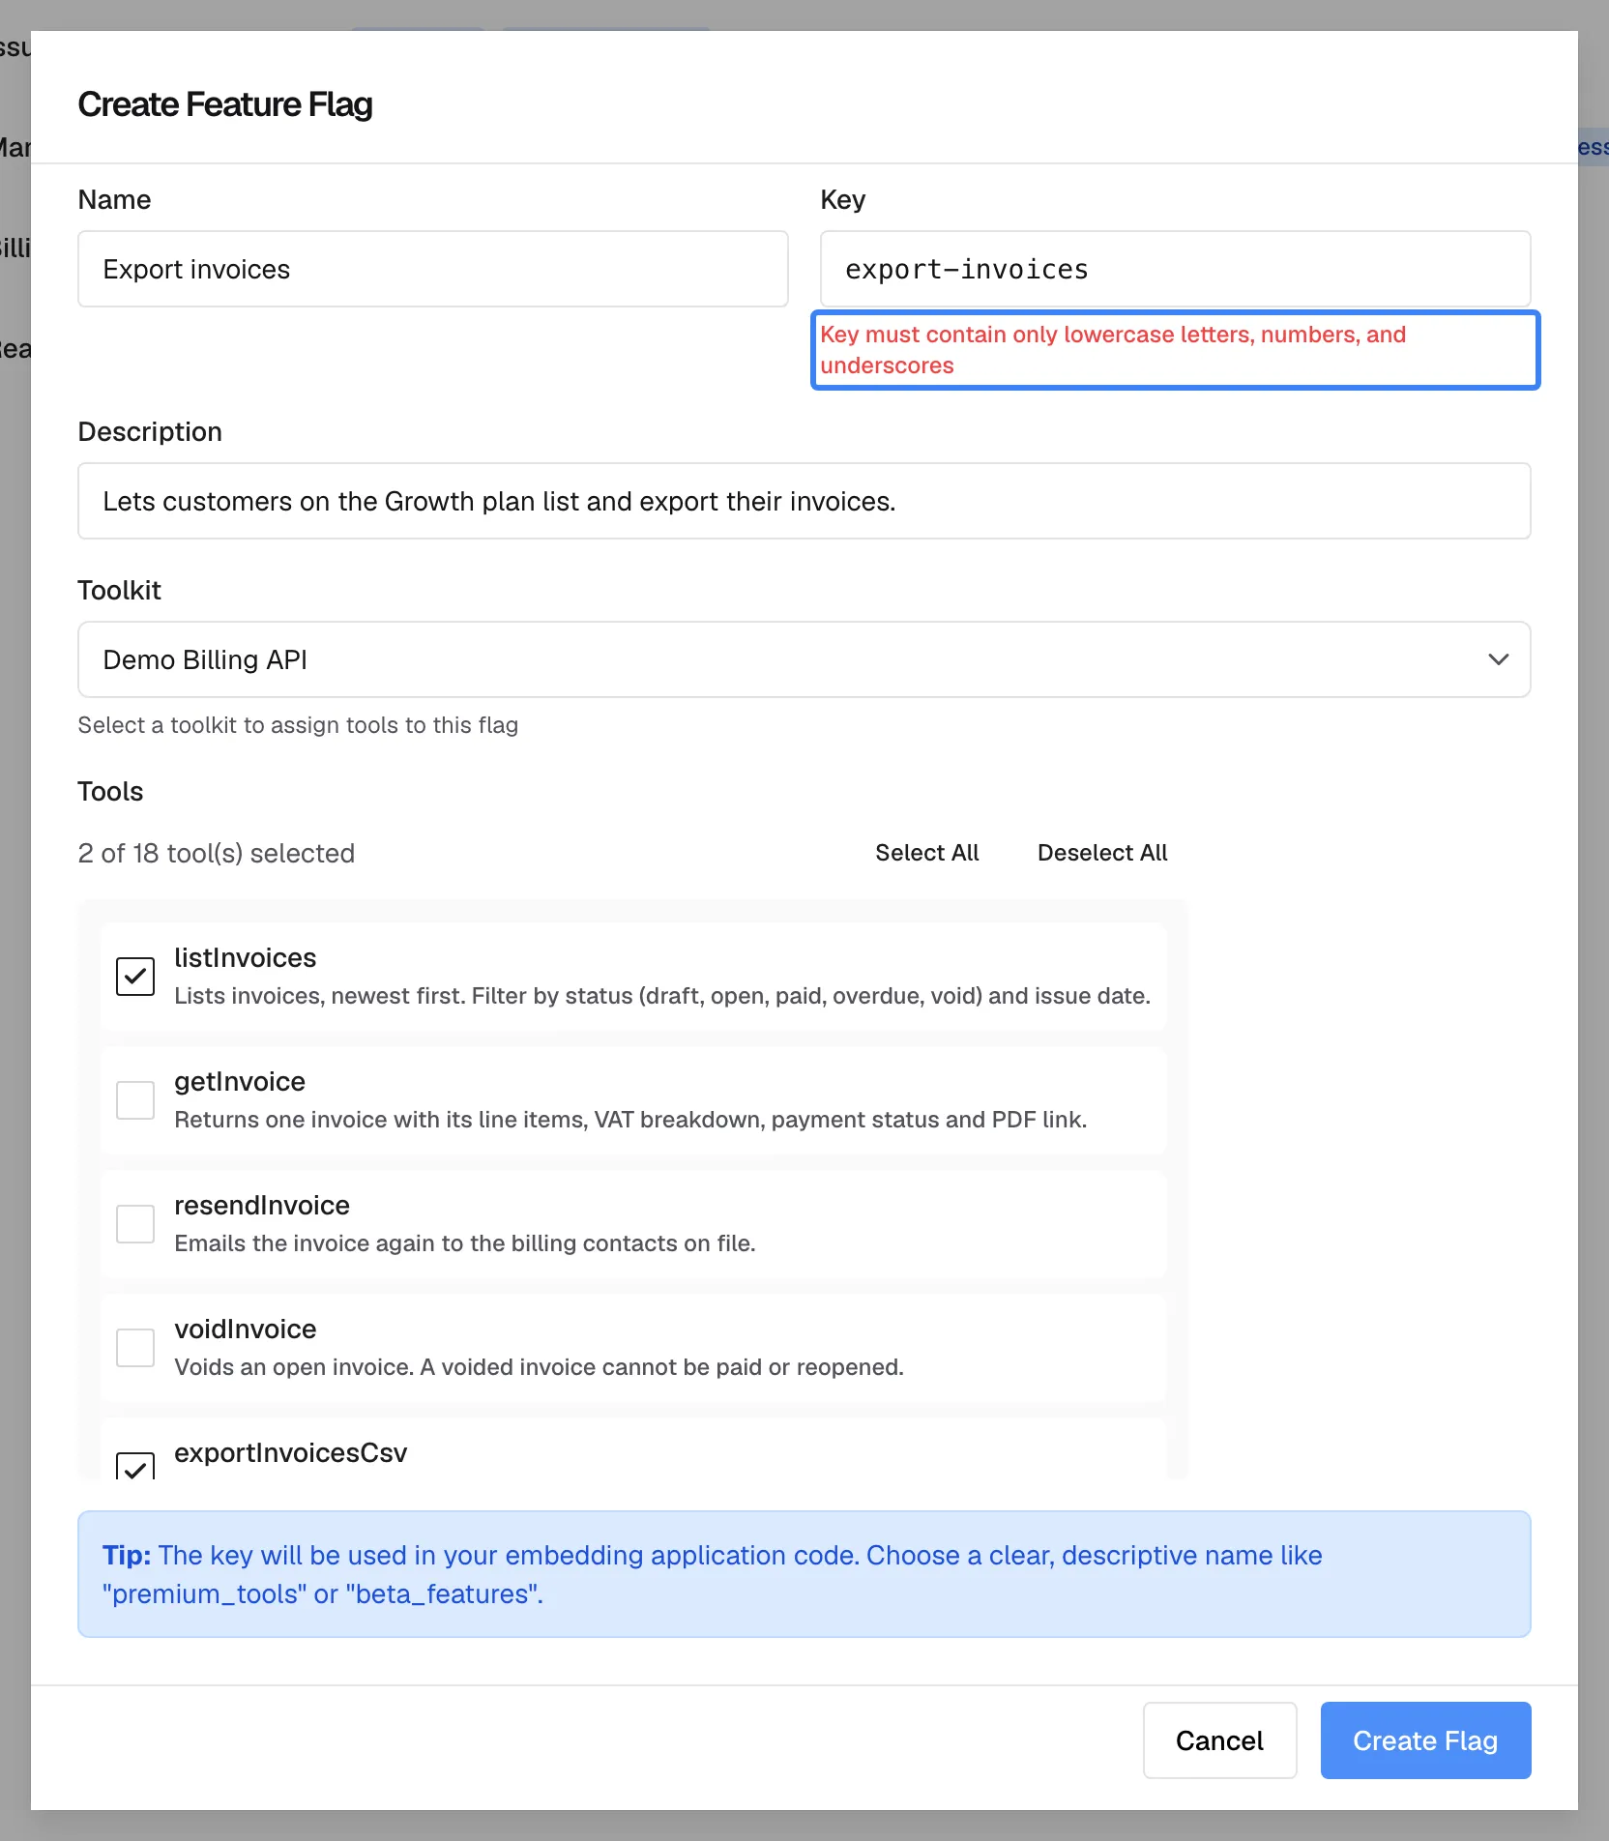Screen dimensions: 1609x1841
Task: Cancel the feature flag dialog
Action: click(1219, 1740)
